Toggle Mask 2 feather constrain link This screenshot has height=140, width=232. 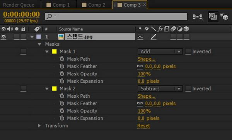140,103
